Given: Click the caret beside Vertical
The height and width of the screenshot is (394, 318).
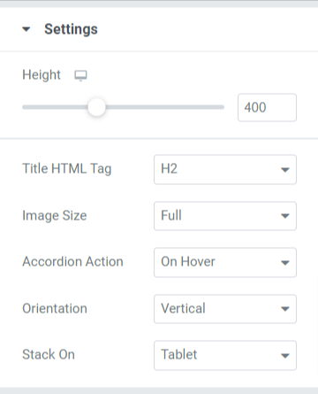Looking at the screenshot, I should pyautogui.click(x=284, y=309).
